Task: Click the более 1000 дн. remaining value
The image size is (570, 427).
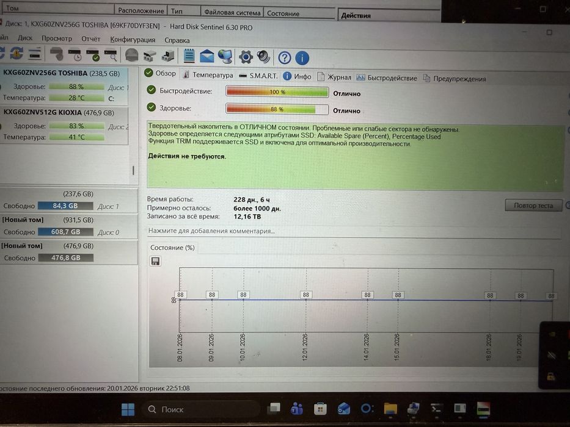Action: (x=257, y=209)
